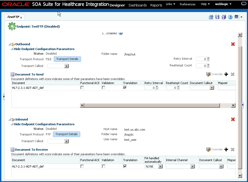248x182 pixels.
Task: Add a document to receive with plus icon
Action: tap(226, 149)
